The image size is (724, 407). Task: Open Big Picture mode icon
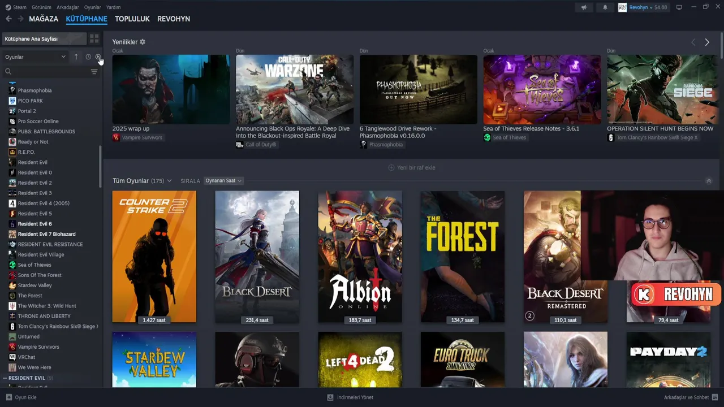[x=679, y=7]
